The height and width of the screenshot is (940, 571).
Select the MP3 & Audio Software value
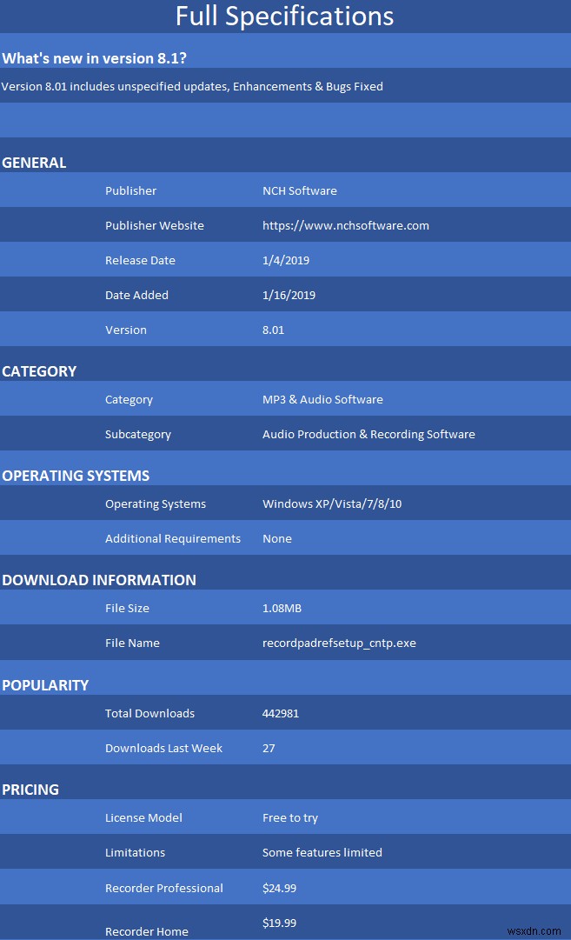click(322, 399)
